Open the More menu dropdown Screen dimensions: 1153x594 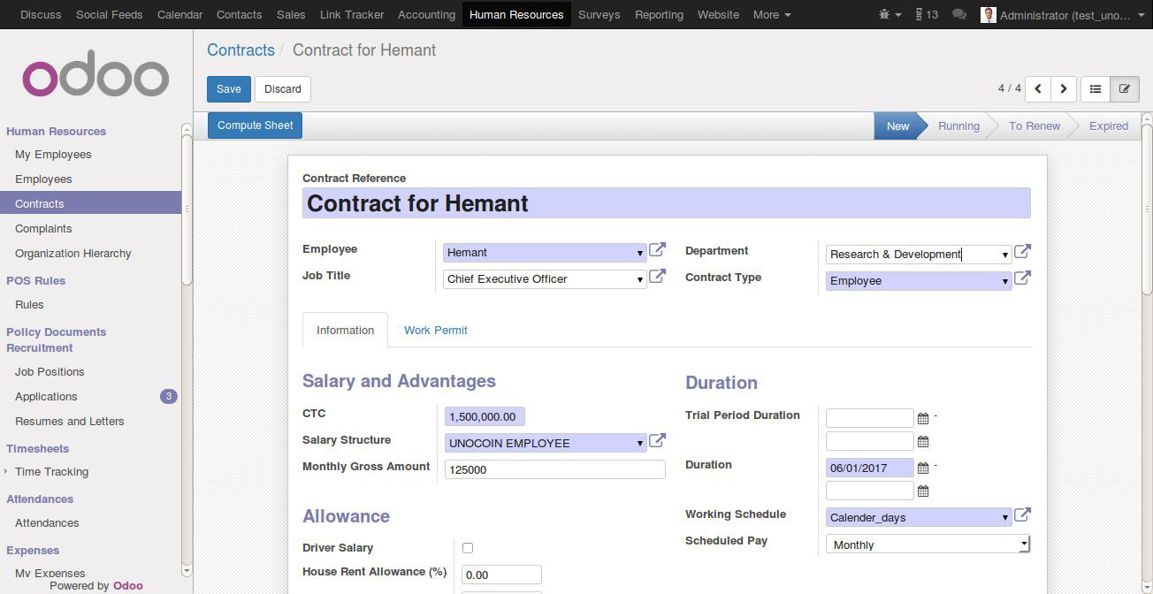click(x=772, y=14)
